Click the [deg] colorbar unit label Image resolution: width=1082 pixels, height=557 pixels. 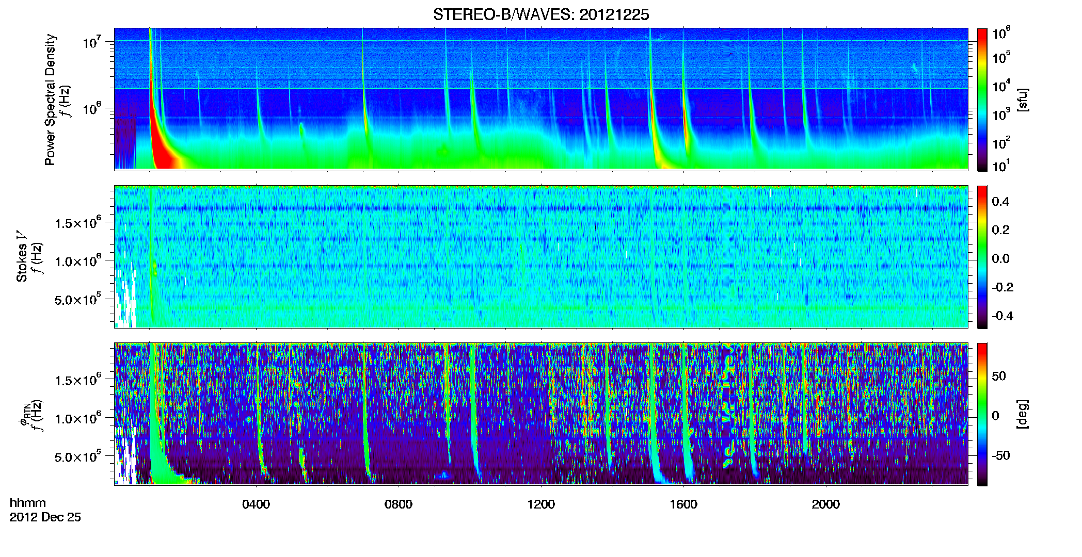[1023, 414]
